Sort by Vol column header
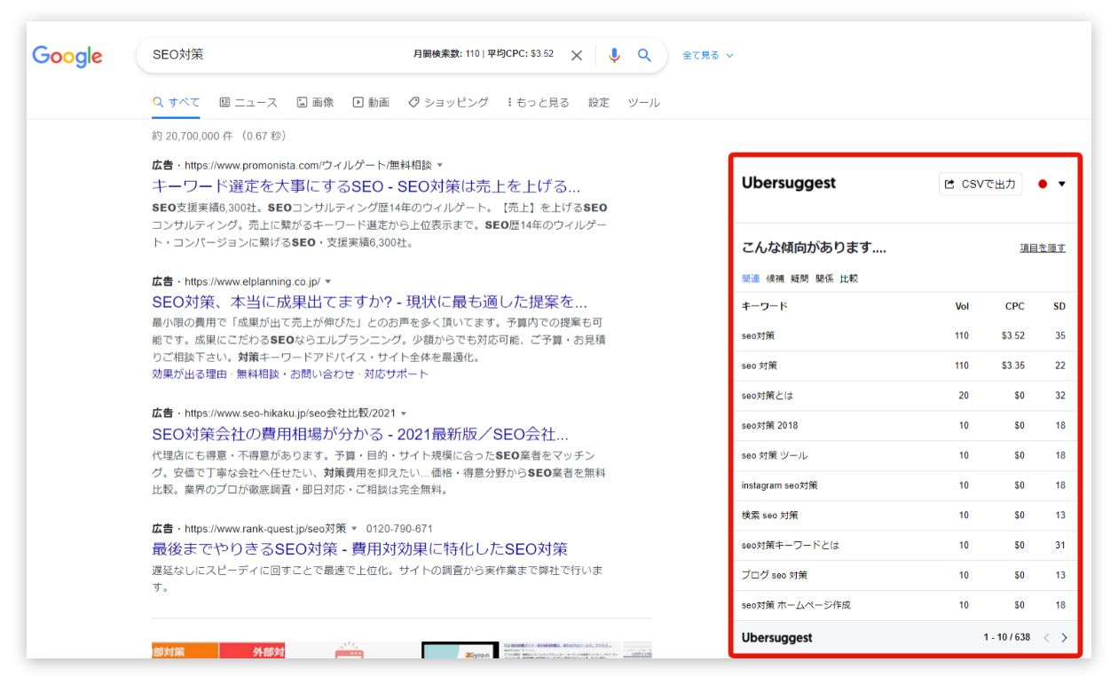 pos(962,306)
